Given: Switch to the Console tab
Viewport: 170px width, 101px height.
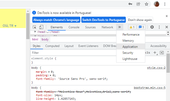Looking at the screenshot, I should 74,27.
